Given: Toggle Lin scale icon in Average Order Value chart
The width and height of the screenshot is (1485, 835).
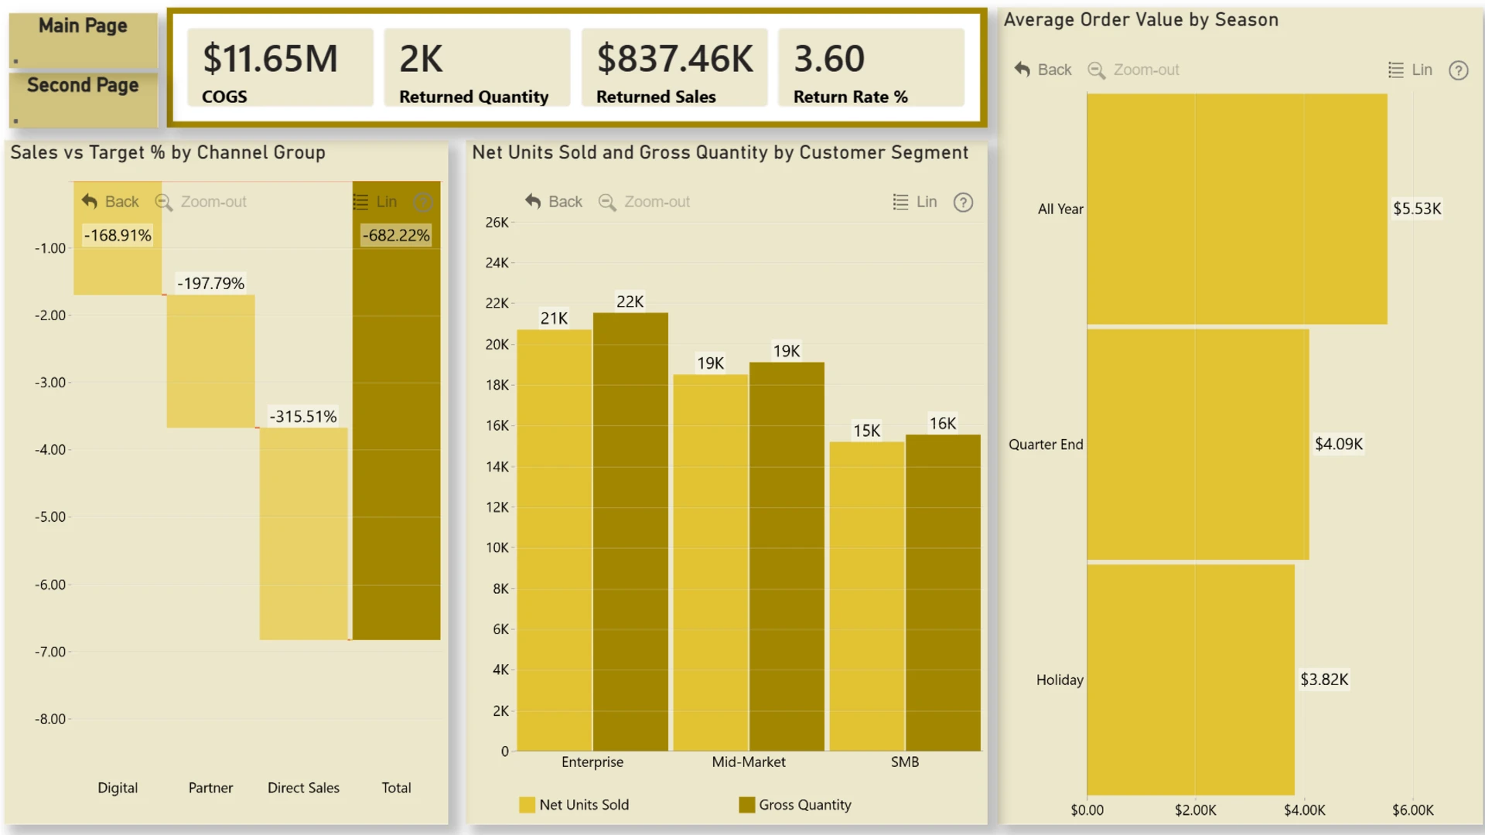Looking at the screenshot, I should pyautogui.click(x=1396, y=70).
